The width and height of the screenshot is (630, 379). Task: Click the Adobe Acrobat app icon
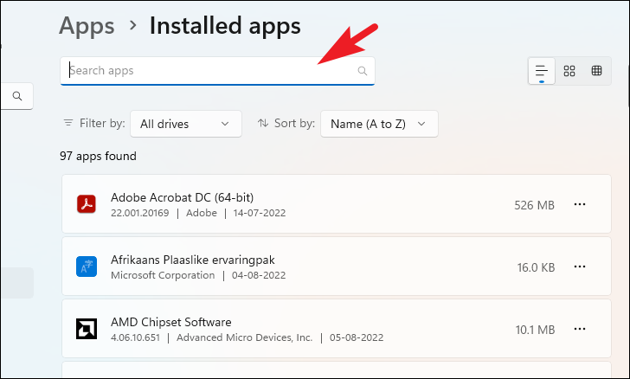[87, 204]
